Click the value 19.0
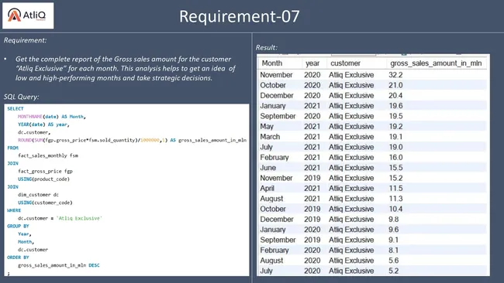The height and width of the screenshot is (283, 504). pos(395,147)
